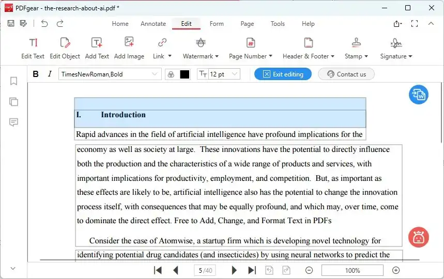The image size is (444, 279).
Task: Click the Exit editing button
Action: tap(283, 74)
